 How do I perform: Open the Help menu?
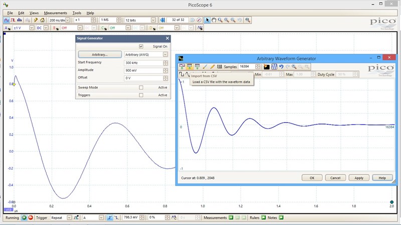(x=90, y=13)
